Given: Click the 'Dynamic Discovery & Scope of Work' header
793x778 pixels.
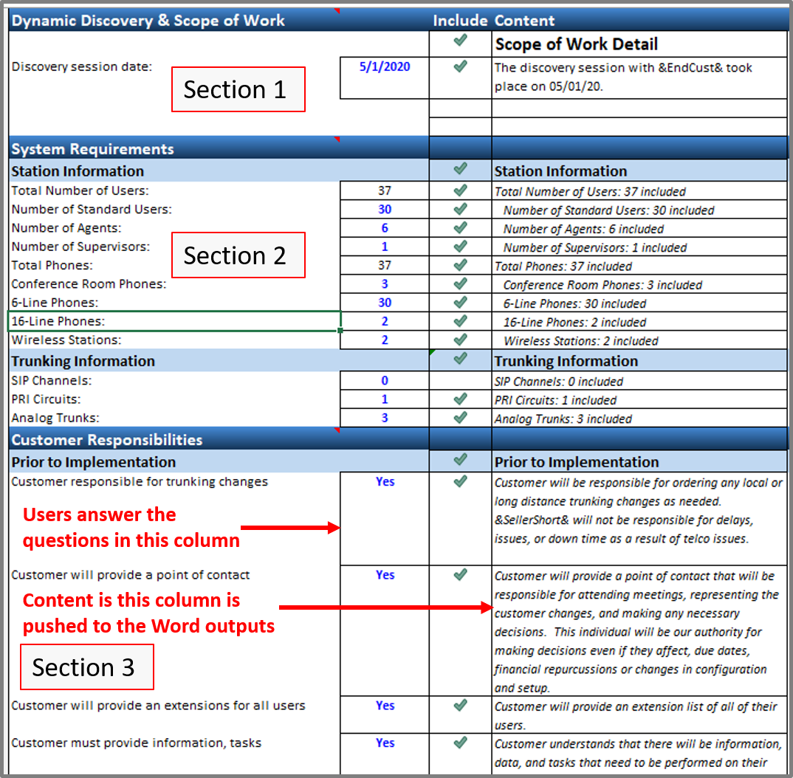Looking at the screenshot, I should 148,21.
